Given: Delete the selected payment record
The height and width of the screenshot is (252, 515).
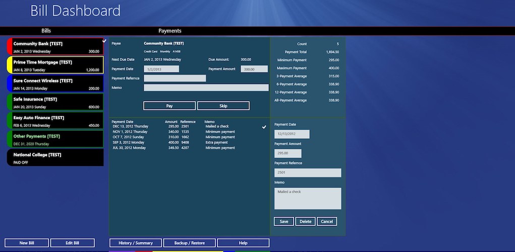Looking at the screenshot, I should [305, 221].
